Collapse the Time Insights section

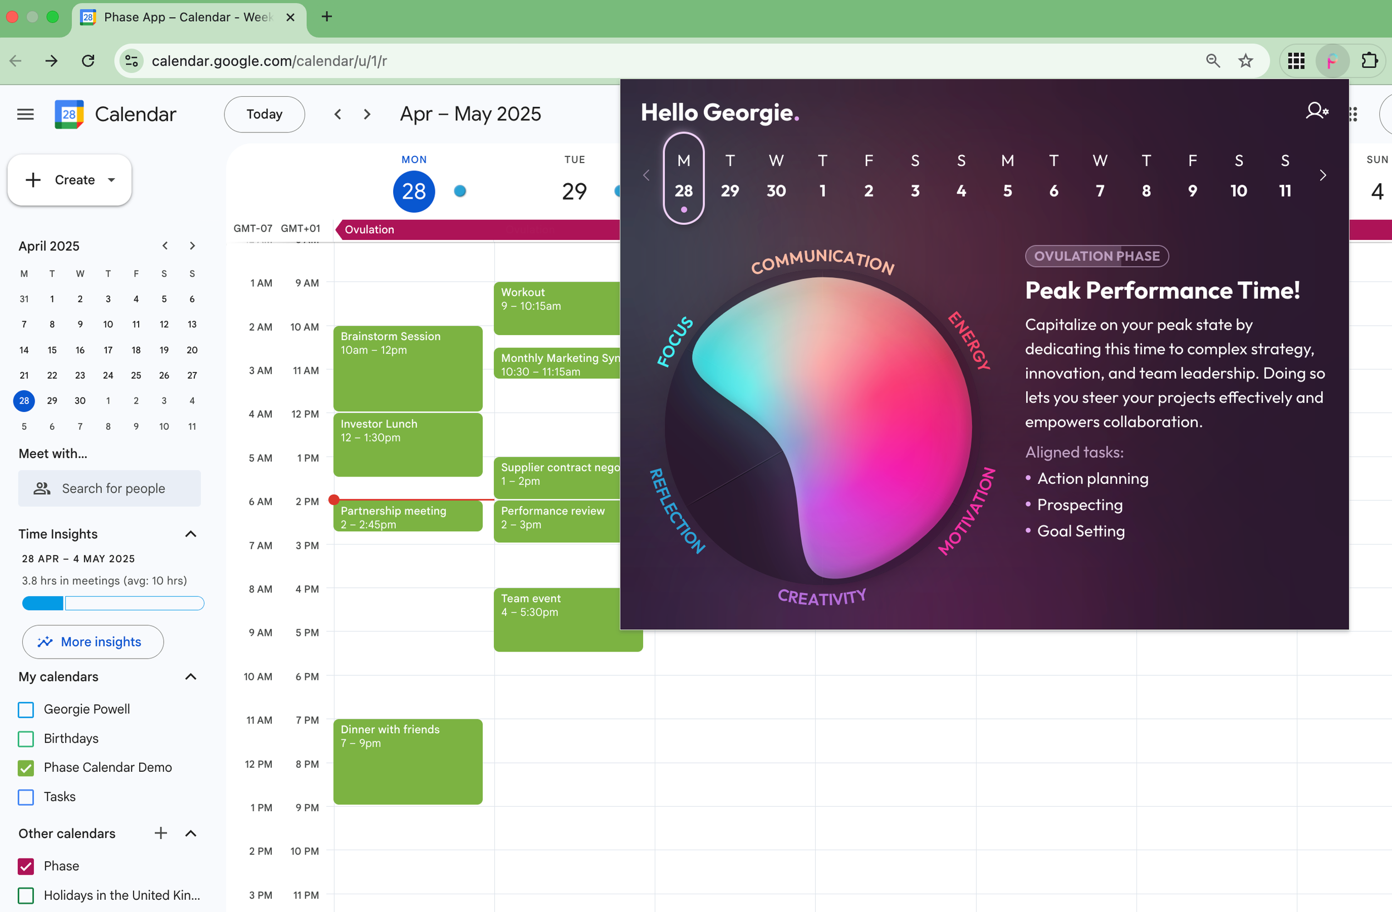(190, 533)
